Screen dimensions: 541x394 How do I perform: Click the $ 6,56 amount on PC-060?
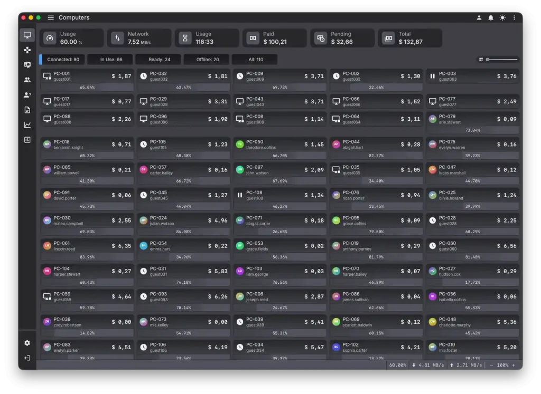click(x=507, y=246)
